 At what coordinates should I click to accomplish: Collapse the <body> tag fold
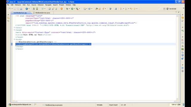[14, 40]
